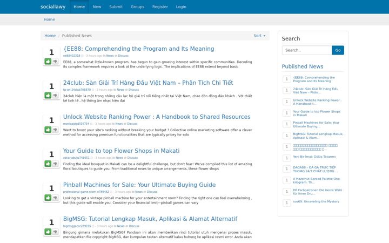Open BigMSG Tutorial Lengkap Masuk article title

point(150,219)
